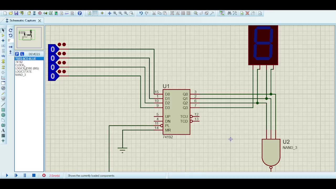Select the 2D graphics text tool
The width and height of the screenshot is (336, 189).
coord(3,130)
